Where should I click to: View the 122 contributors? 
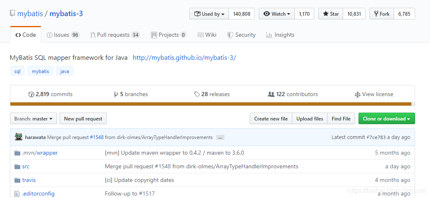[293, 94]
